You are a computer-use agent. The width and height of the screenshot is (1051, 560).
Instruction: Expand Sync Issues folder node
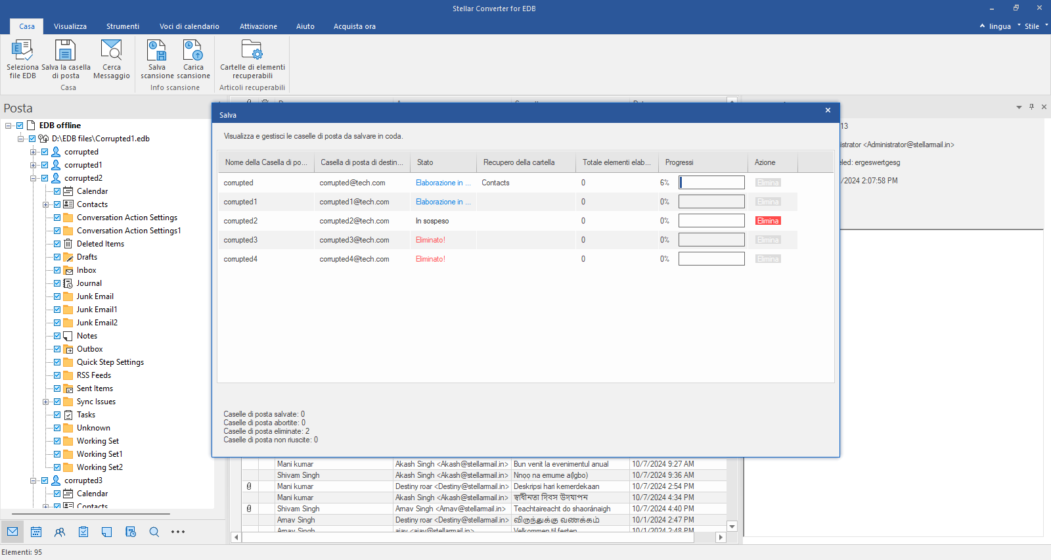coord(46,402)
